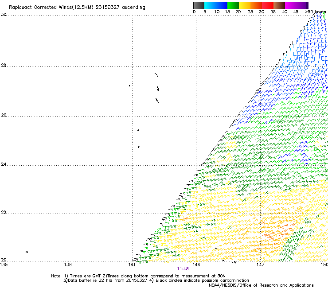The width and height of the screenshot is (328, 288).
Task: Click the small island outline near 136E 20N
Action: pyautogui.click(x=27, y=252)
